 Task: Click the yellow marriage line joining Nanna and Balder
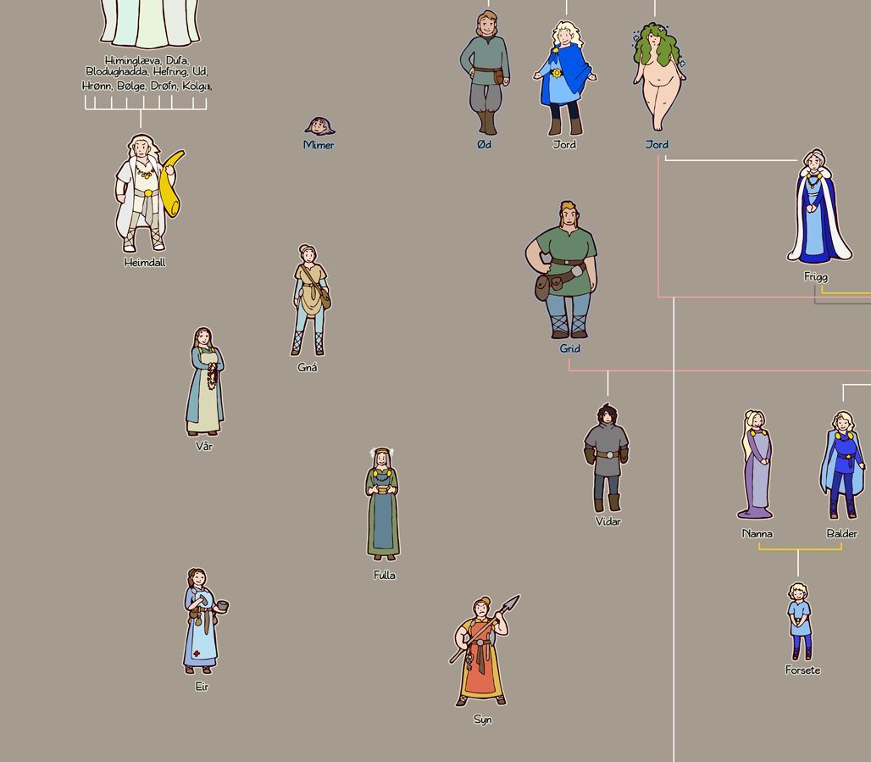coord(799,549)
